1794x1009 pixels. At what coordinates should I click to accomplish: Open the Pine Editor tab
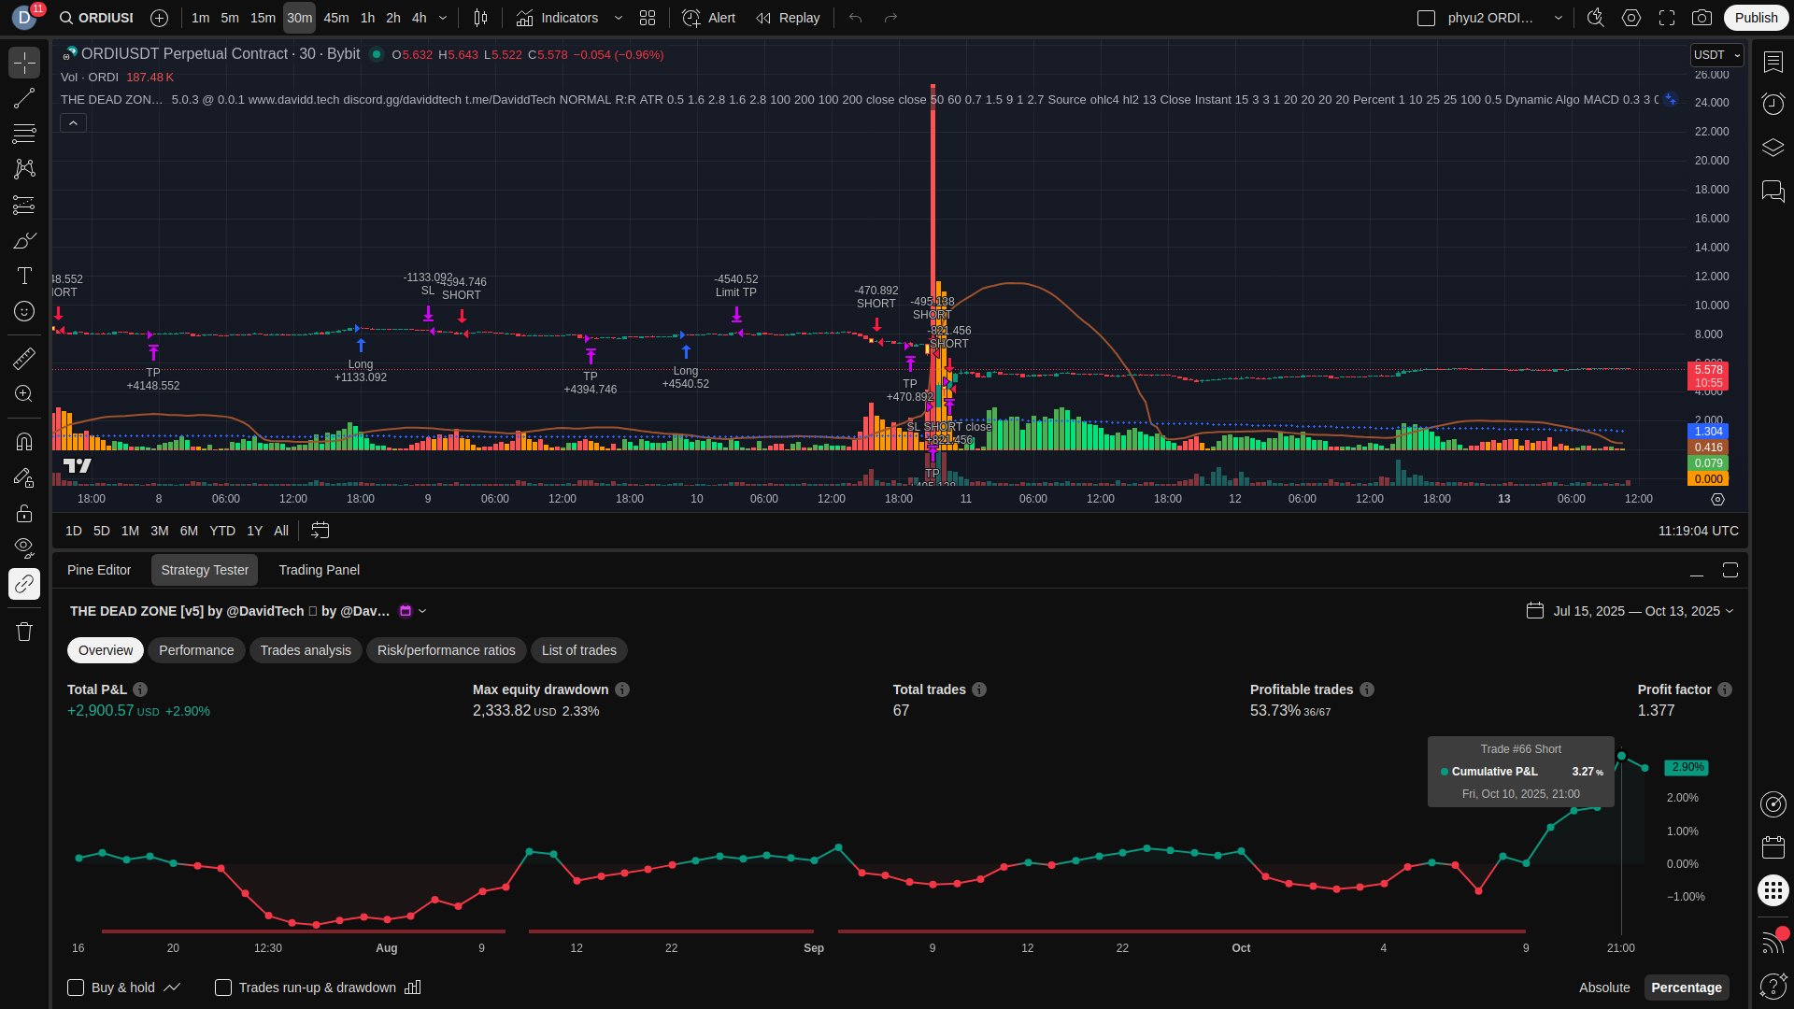(x=99, y=570)
